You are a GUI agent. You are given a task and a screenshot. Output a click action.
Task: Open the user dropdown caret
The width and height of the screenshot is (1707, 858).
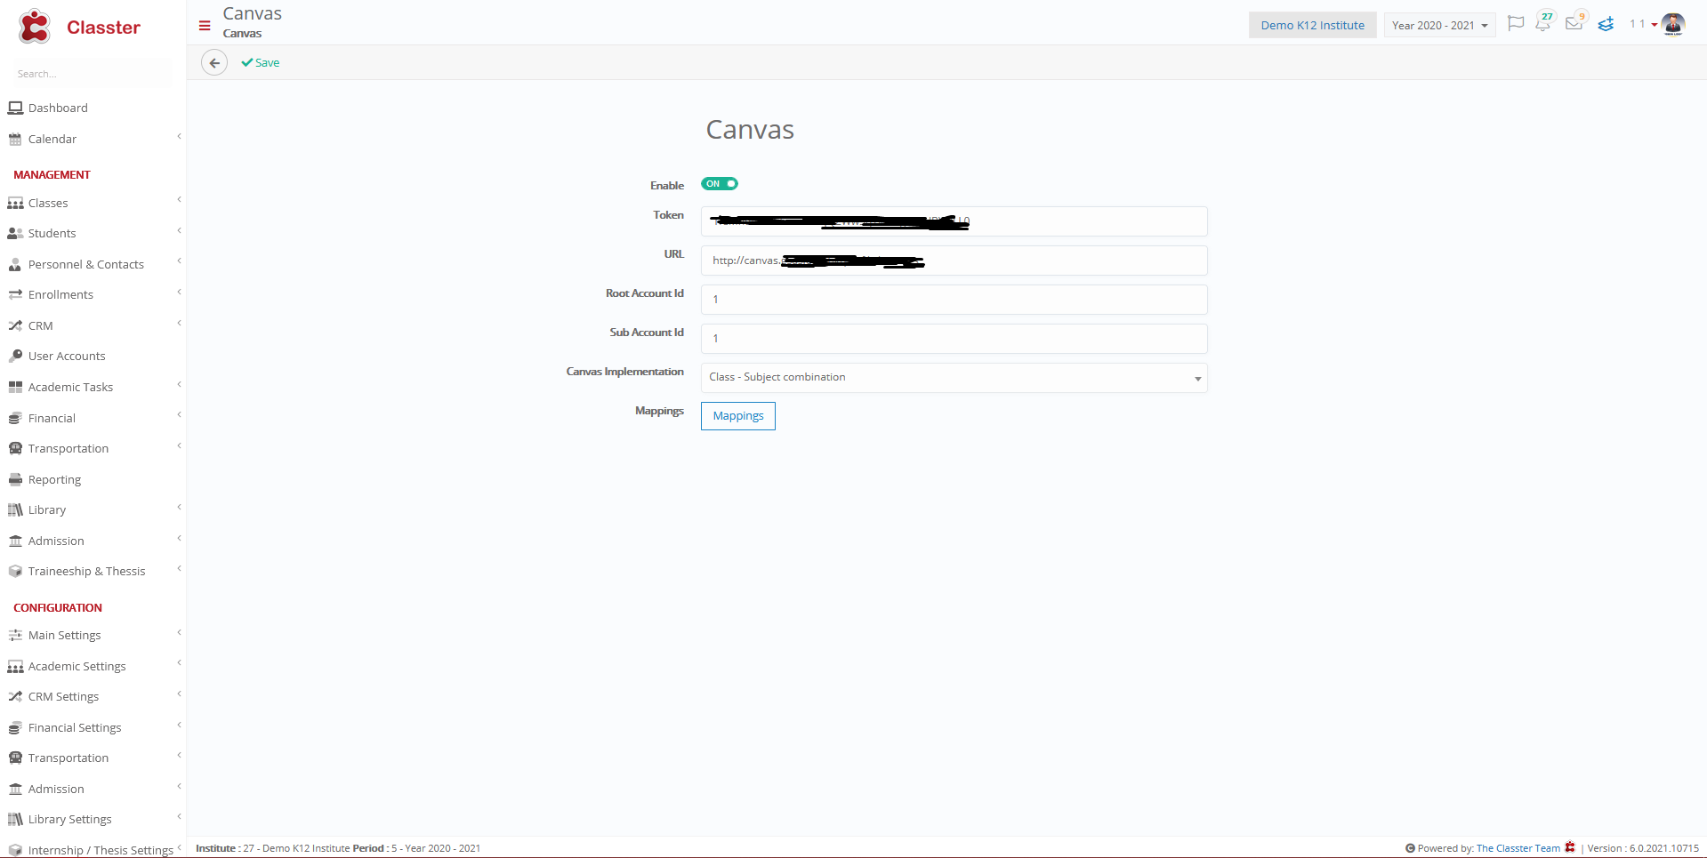coord(1654,25)
